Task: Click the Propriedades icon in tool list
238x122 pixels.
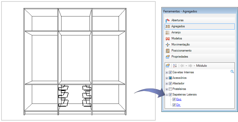Action: (168, 57)
